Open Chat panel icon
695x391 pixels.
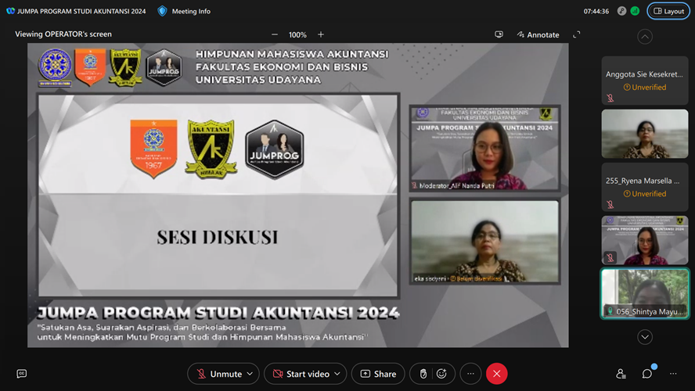point(647,374)
